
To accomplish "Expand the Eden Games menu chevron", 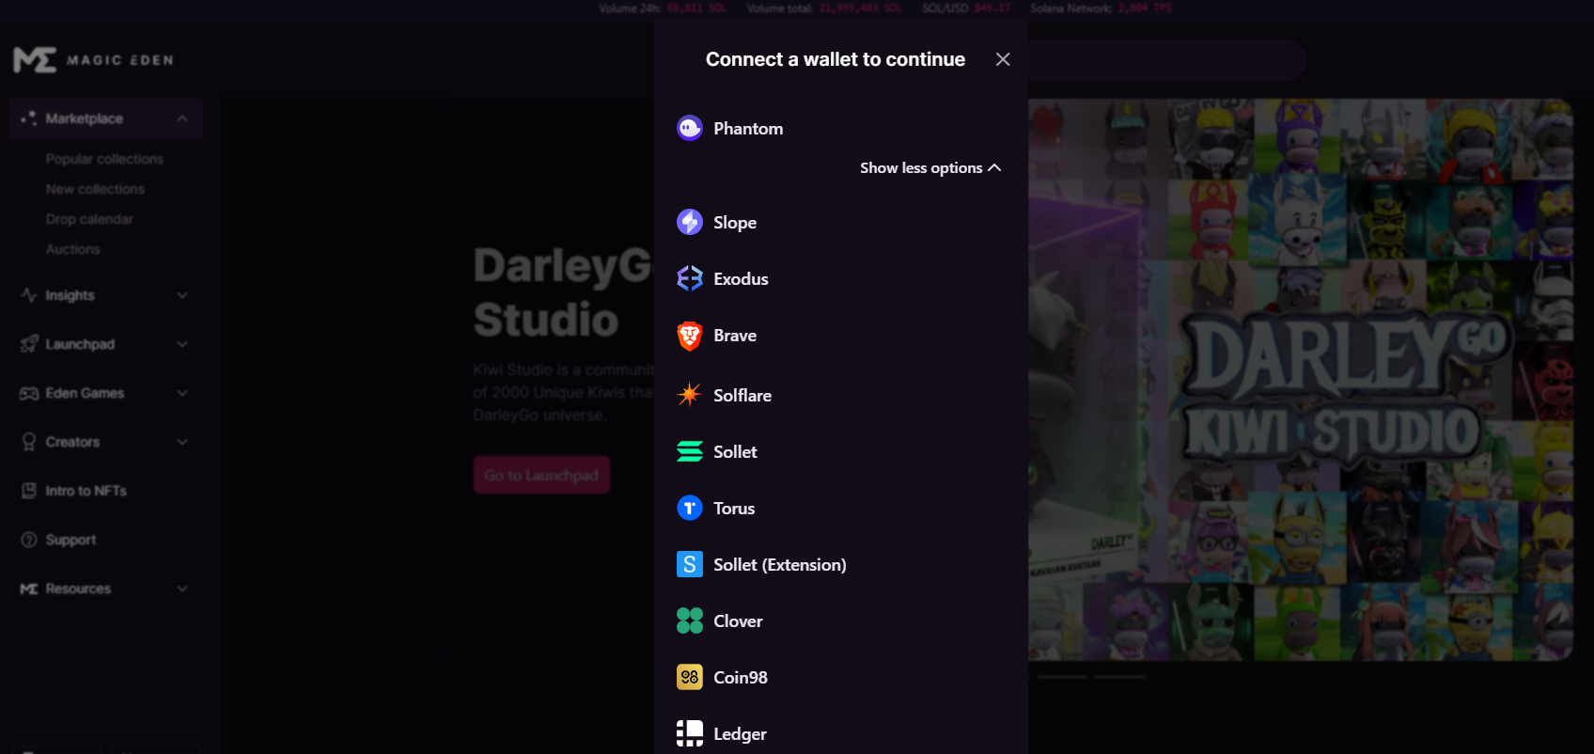I will click(x=182, y=393).
